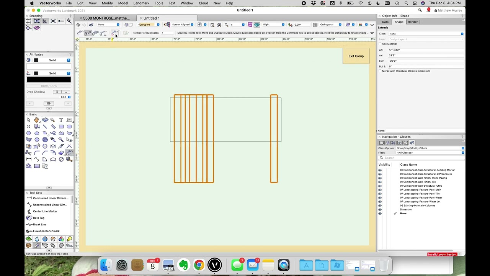Select the Spiral tool

click(45, 140)
